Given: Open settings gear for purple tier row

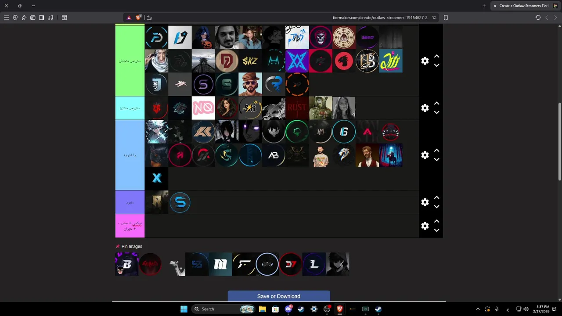Looking at the screenshot, I should click(425, 202).
